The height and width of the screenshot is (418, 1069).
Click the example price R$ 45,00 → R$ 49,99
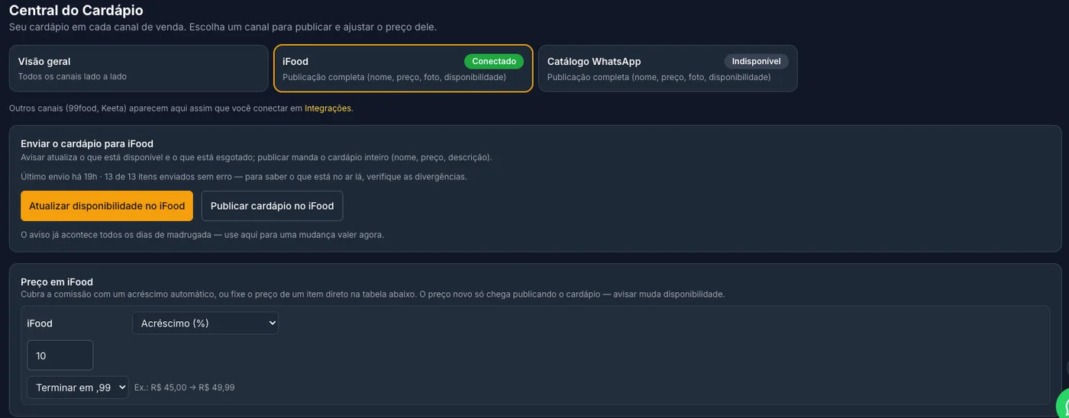(x=184, y=387)
